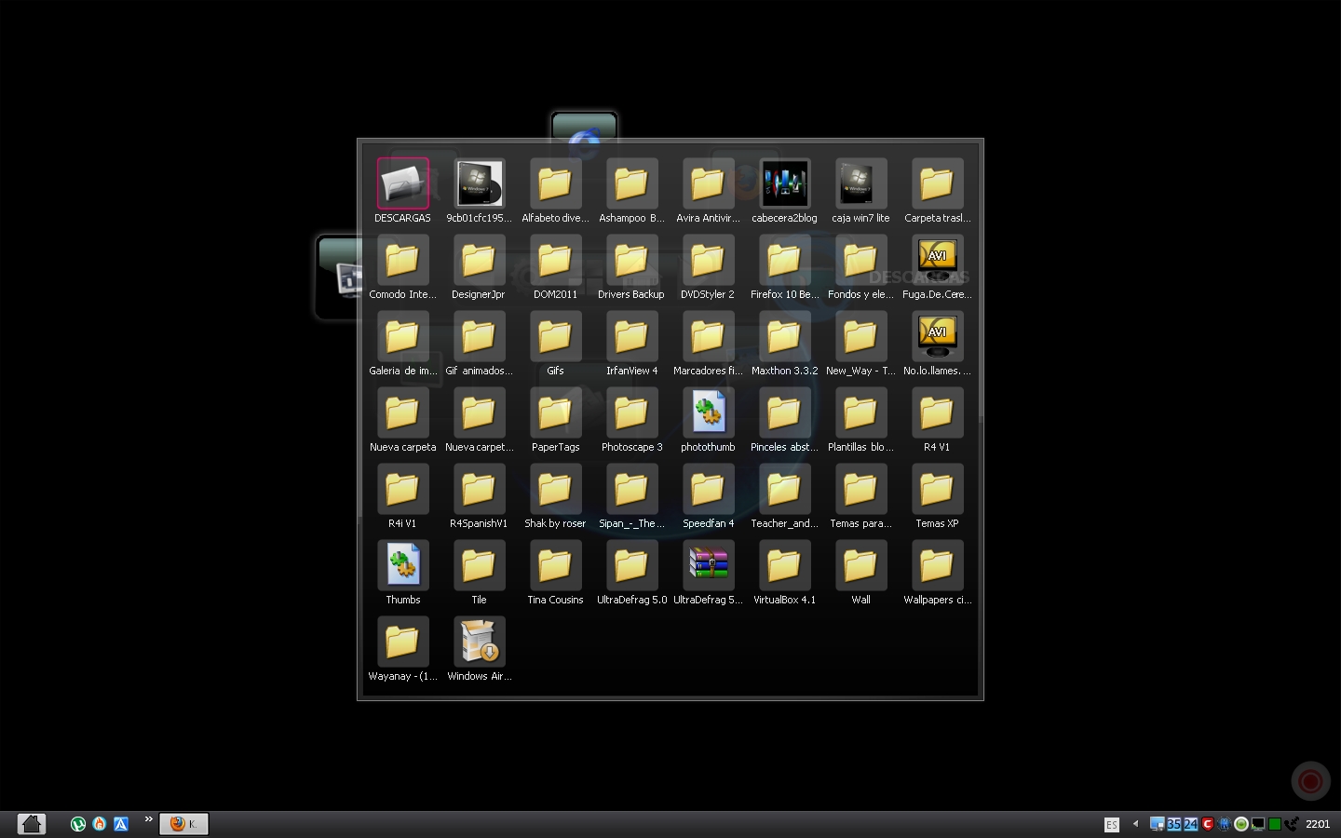Open the Plantillas blo... folder
The width and height of the screenshot is (1341, 838).
click(x=860, y=412)
